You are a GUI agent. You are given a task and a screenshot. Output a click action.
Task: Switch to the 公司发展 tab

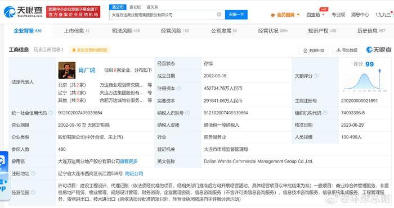[223, 31]
